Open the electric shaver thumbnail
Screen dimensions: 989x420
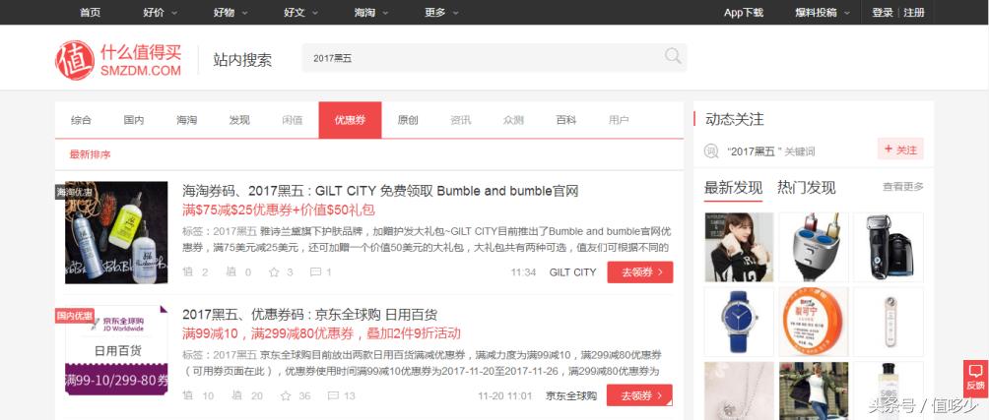point(889,247)
